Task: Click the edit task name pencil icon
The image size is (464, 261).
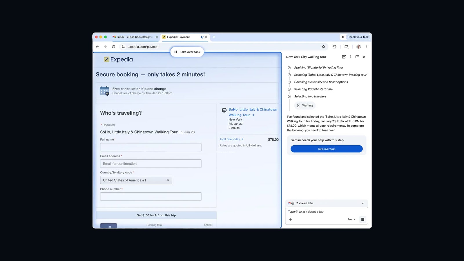Action: click(344, 57)
